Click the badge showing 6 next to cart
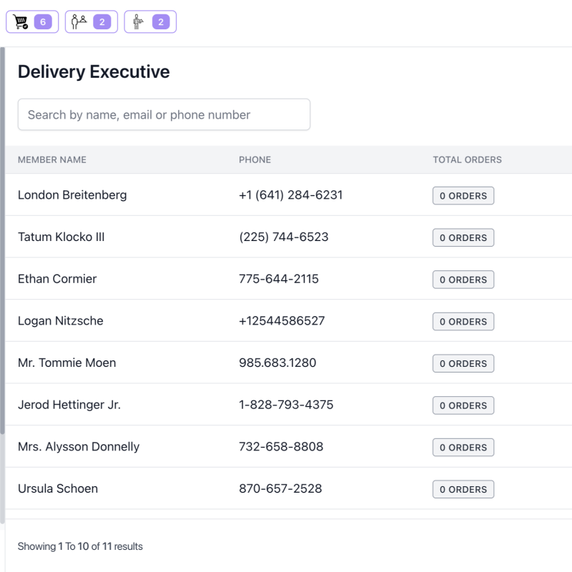 pyautogui.click(x=43, y=22)
